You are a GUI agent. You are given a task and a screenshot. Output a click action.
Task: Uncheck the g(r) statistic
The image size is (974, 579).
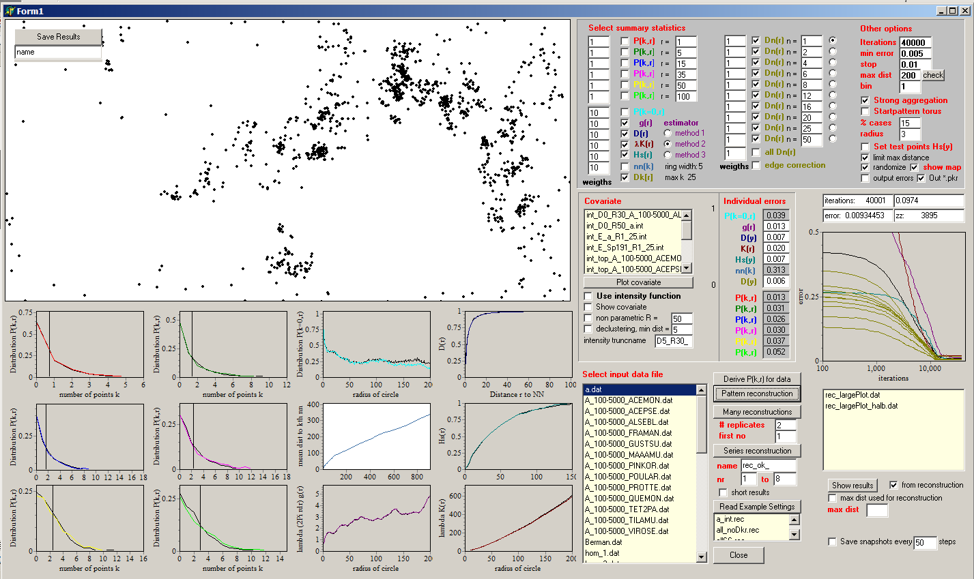coord(625,123)
